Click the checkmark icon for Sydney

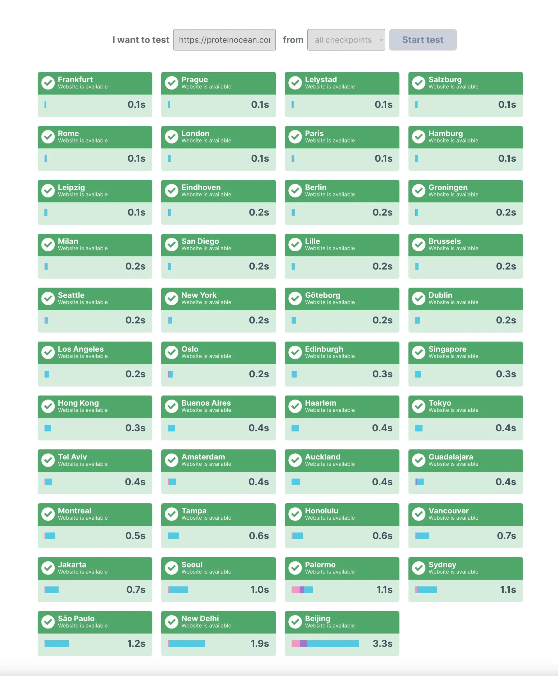click(x=419, y=568)
